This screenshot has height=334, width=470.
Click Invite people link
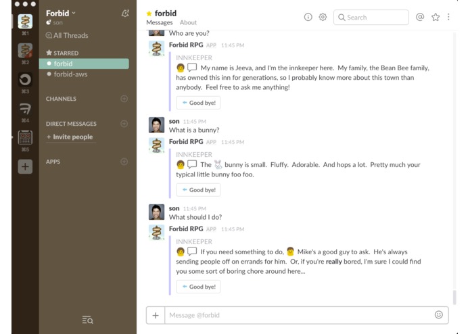70,137
